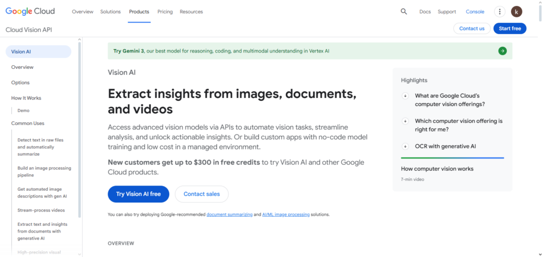This screenshot has width=543, height=257.
Task: Open 'OCR with generative AI' highlight
Action: (x=445, y=146)
